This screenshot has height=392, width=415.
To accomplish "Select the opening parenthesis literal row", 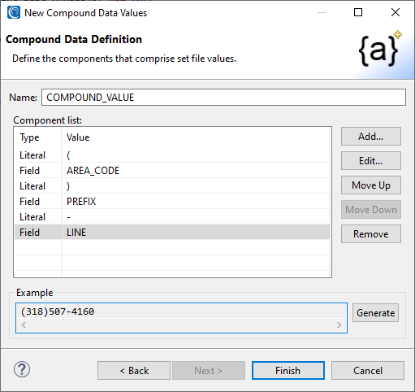I will click(172, 155).
